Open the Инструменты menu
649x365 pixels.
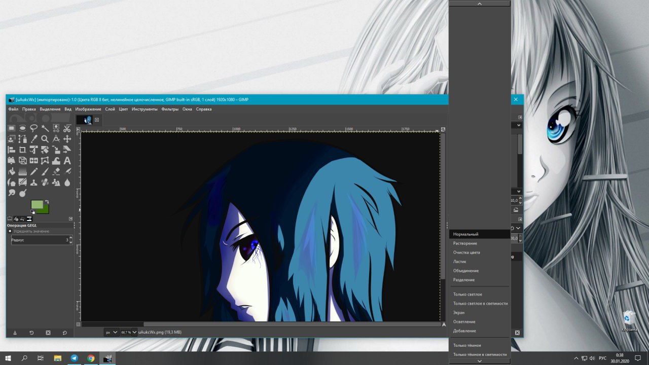tap(145, 109)
